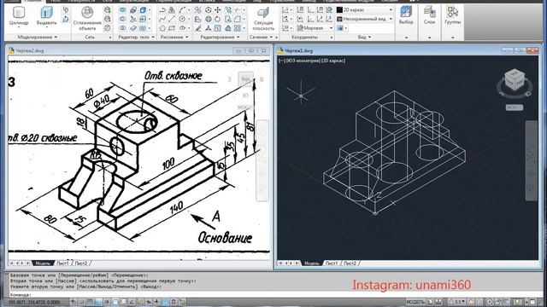Expand the Редактирование panel
The height and width of the screenshot is (307, 547).
tap(220, 37)
